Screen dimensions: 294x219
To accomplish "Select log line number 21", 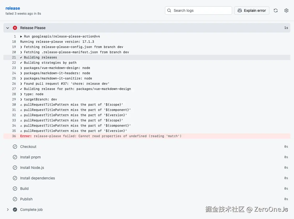I will (x=14, y=57).
